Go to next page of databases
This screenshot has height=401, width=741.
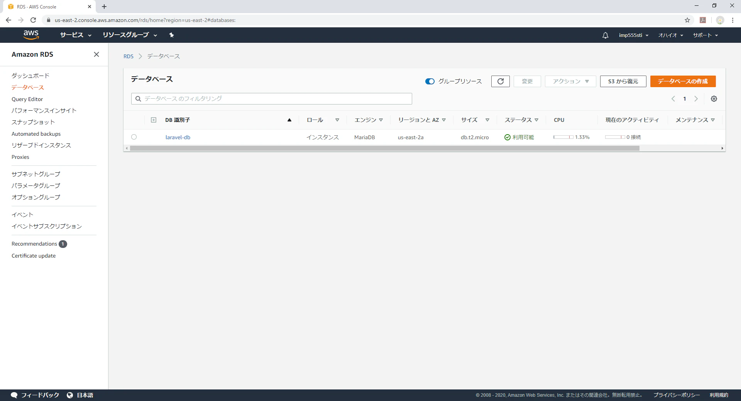[x=696, y=99]
